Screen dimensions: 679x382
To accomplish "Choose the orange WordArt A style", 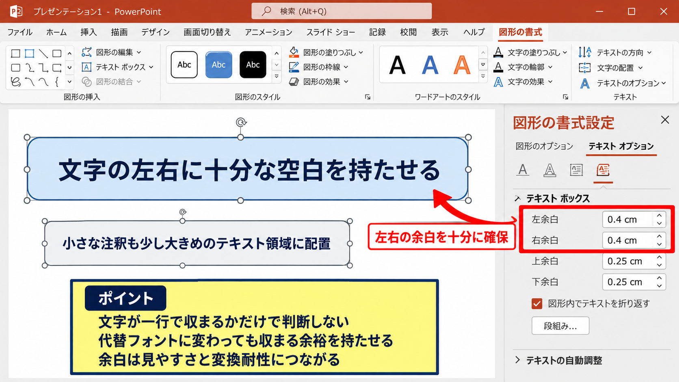I will (x=462, y=65).
